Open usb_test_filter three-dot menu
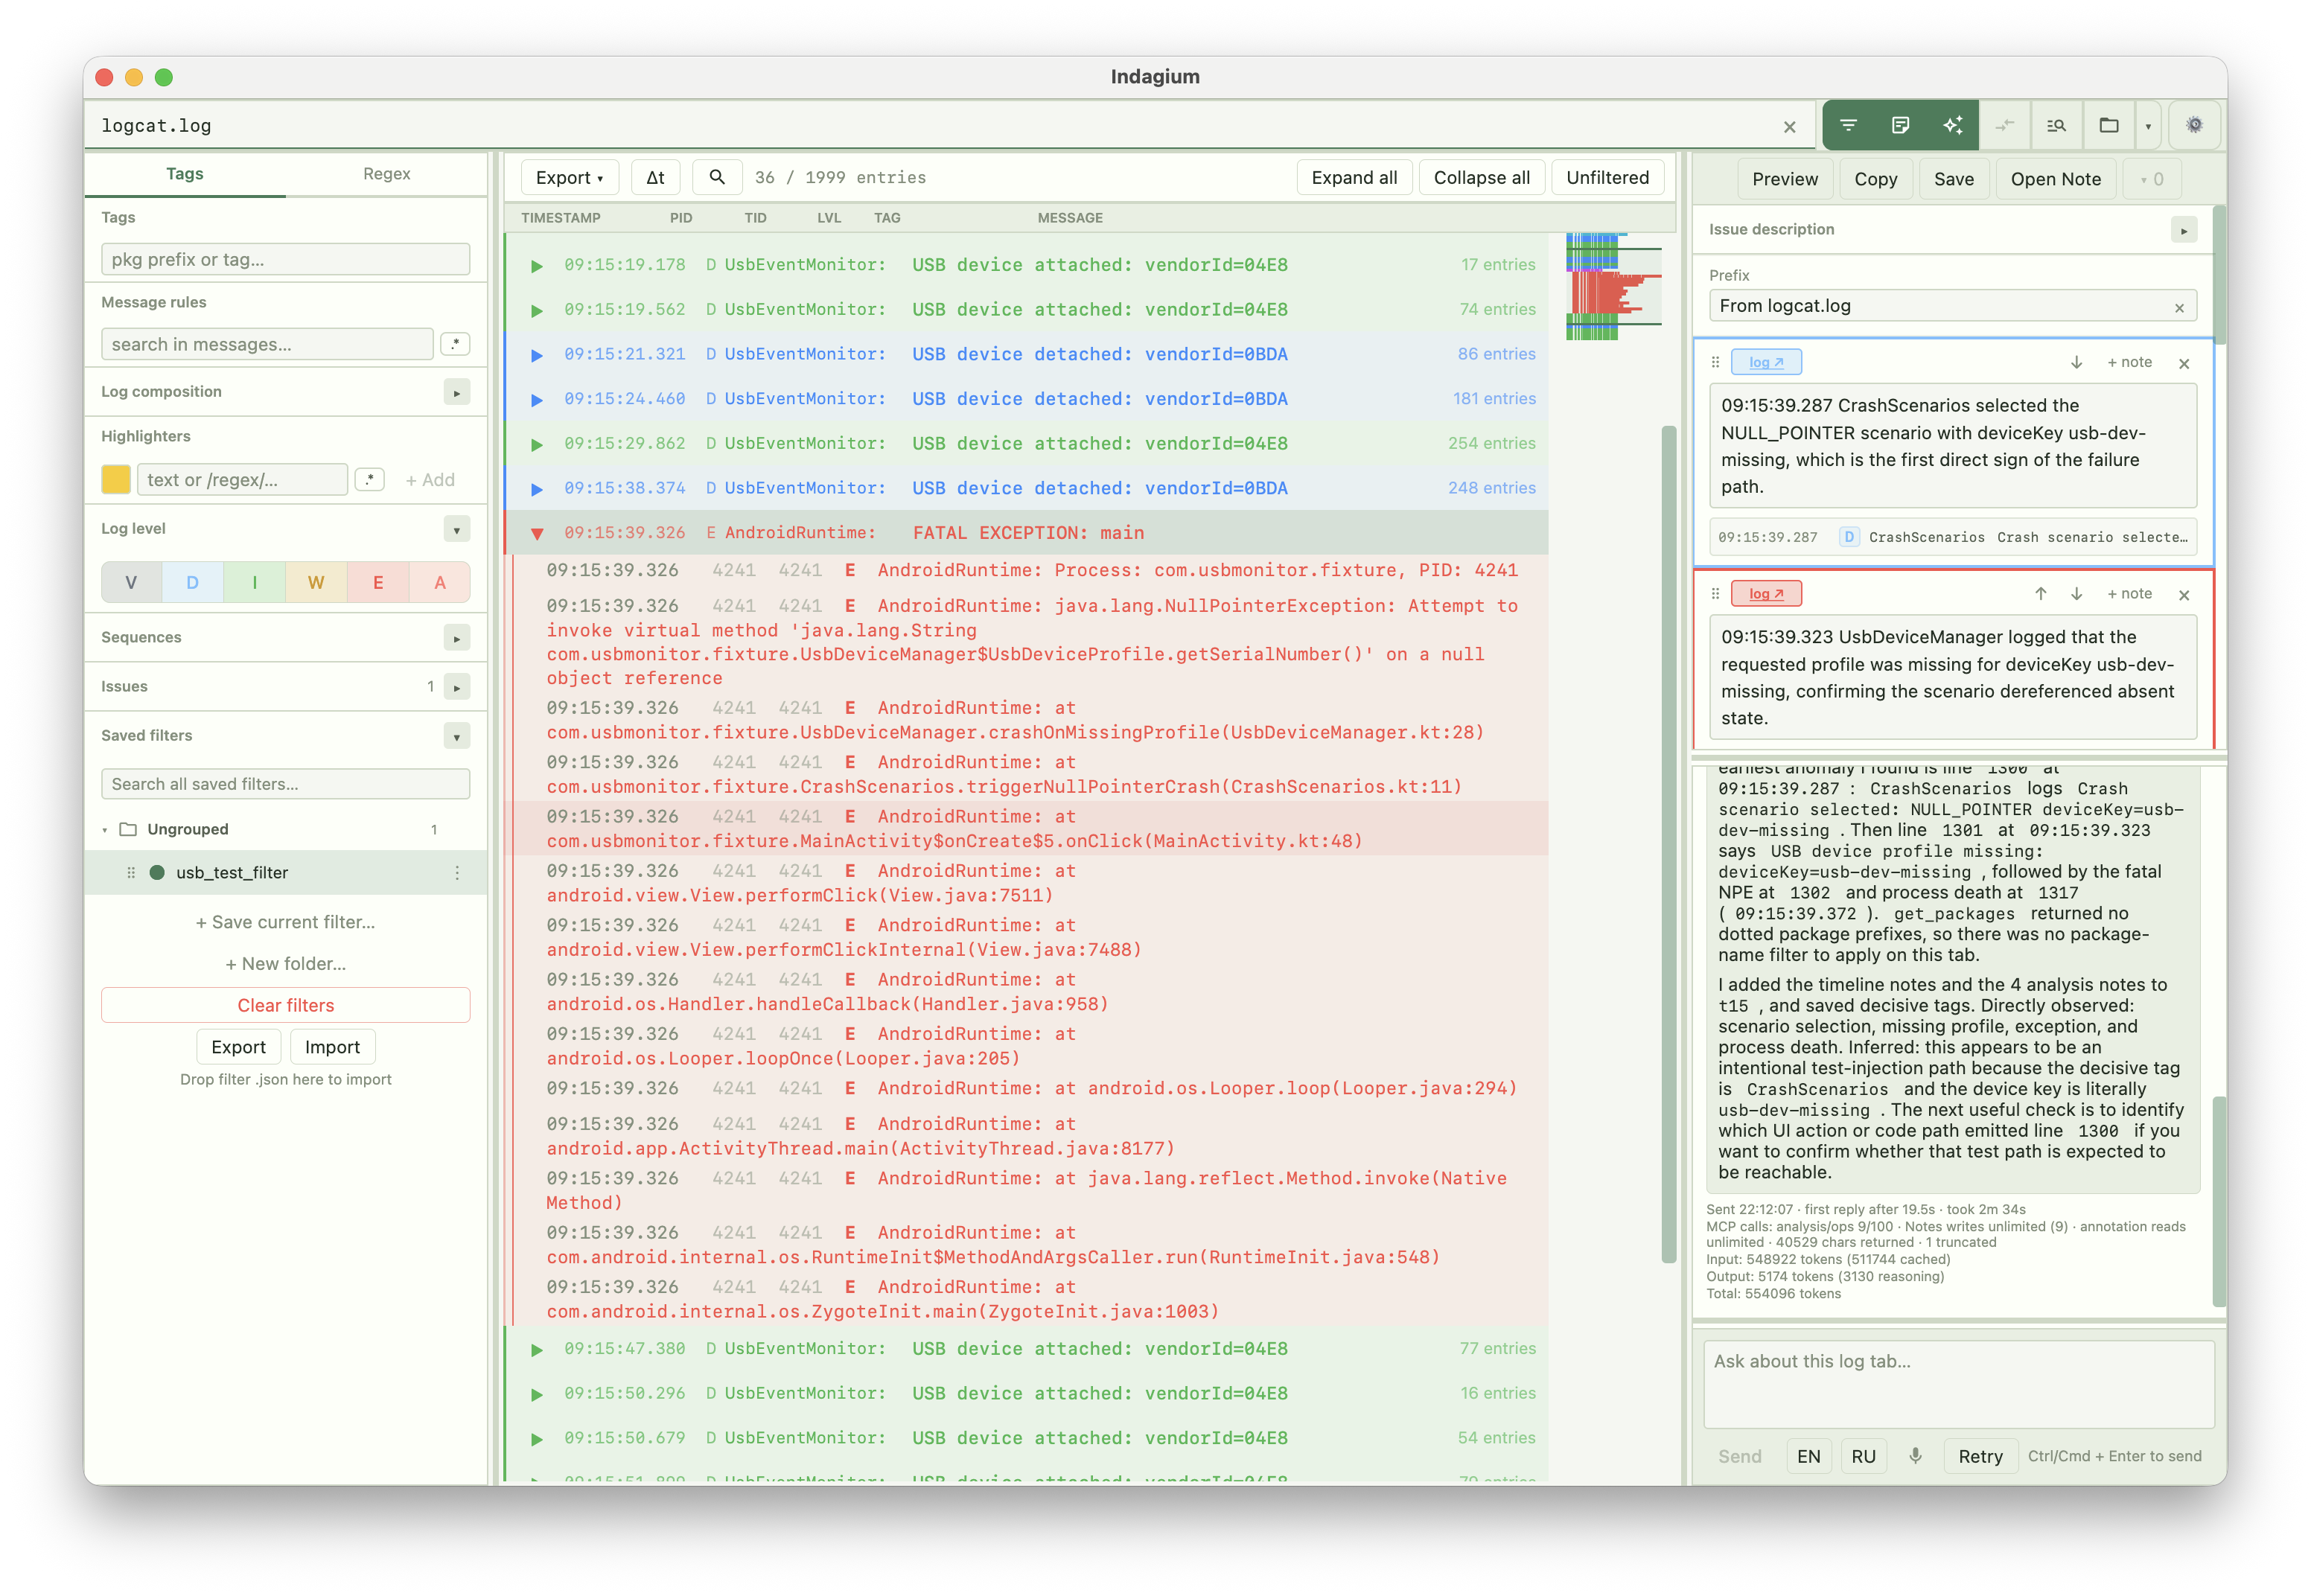 click(457, 872)
